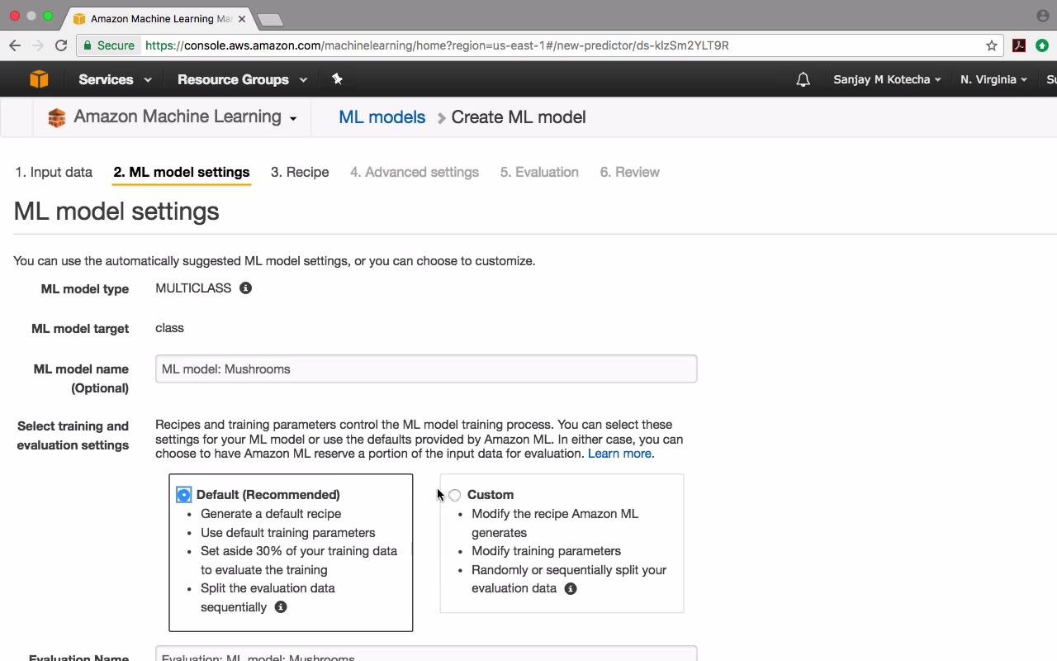1057x661 pixels.
Task: Click the MULTICLASS model type value
Action: tap(193, 288)
